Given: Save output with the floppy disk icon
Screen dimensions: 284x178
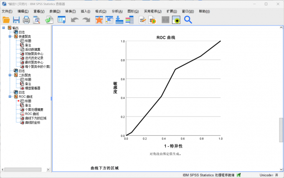Looking at the screenshot, I should point(16,20).
